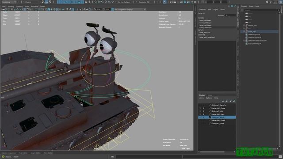Open the Outliner Display menu
Image resolution: width=283 pixels, height=159 pixels.
[x=244, y=6]
